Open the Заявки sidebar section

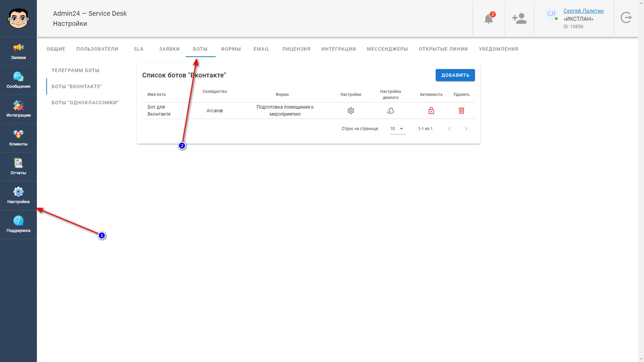point(18,52)
